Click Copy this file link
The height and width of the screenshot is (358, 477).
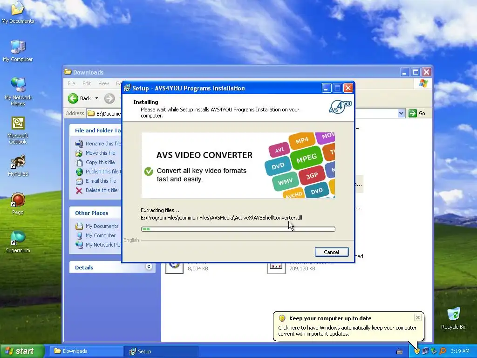coord(100,162)
